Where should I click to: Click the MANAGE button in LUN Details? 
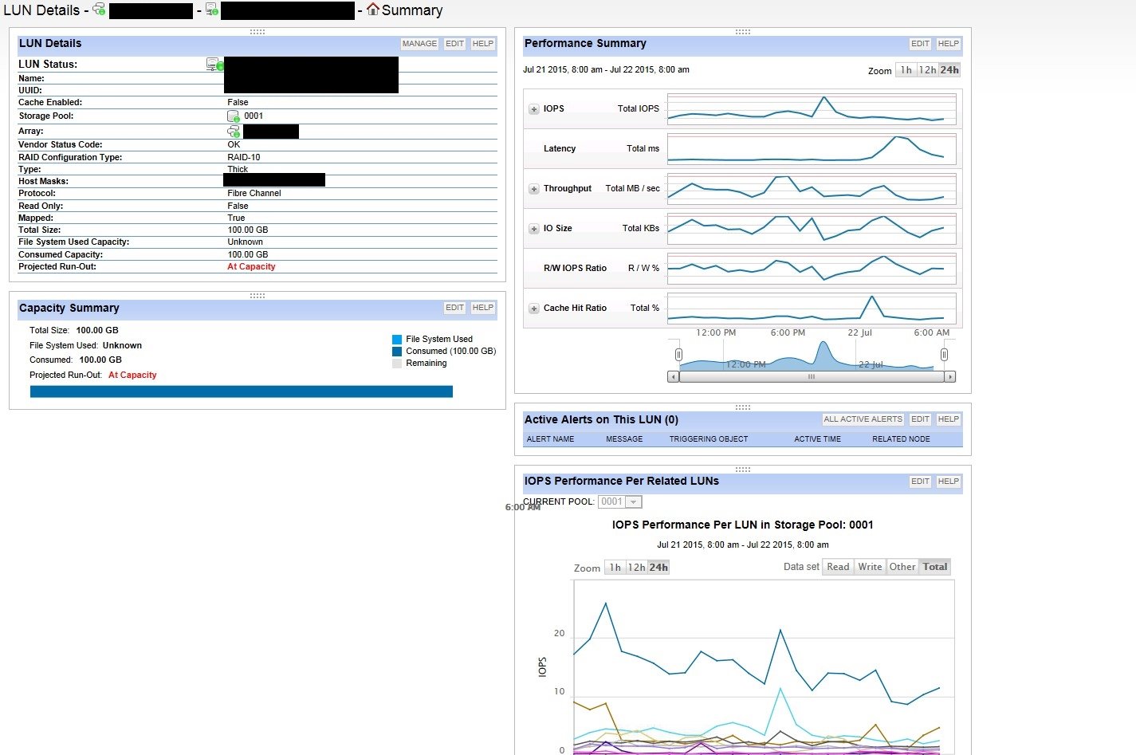[419, 44]
